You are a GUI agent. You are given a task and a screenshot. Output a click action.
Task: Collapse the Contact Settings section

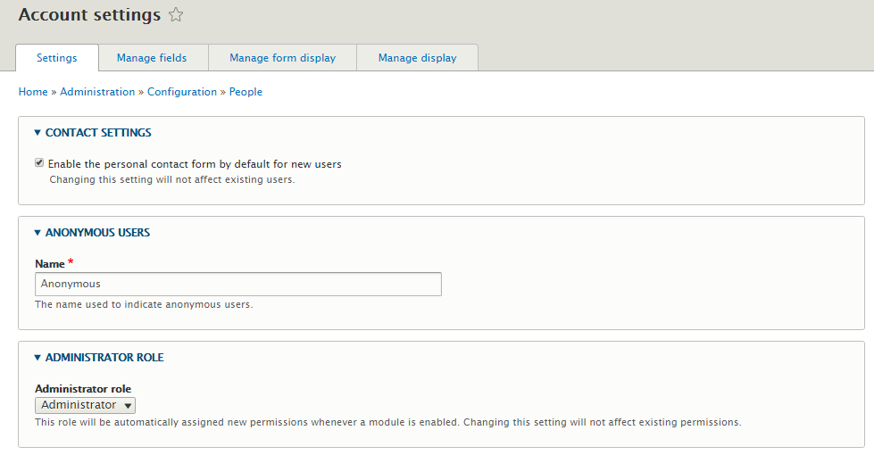click(x=93, y=133)
